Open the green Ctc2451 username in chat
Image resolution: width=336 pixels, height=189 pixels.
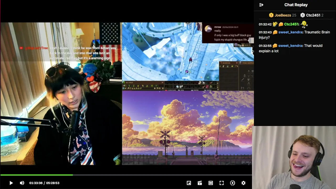click(291, 24)
